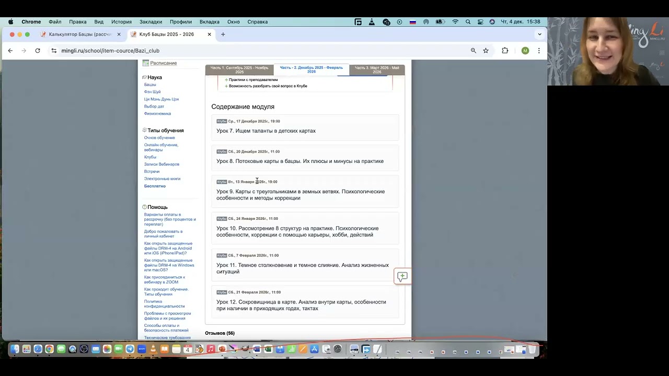Open the Справка menu
The width and height of the screenshot is (669, 376).
(258, 22)
